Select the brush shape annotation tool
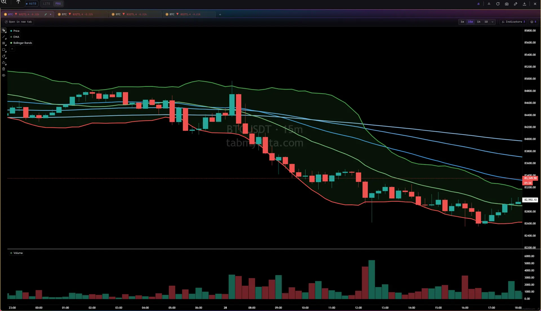 click(x=4, y=56)
